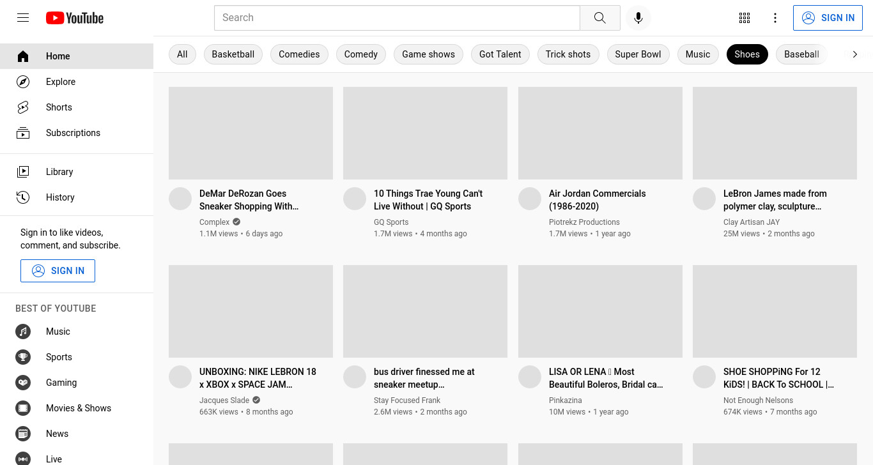Go to the Pinkazina channel name
This screenshot has height=465, width=873.
point(566,400)
